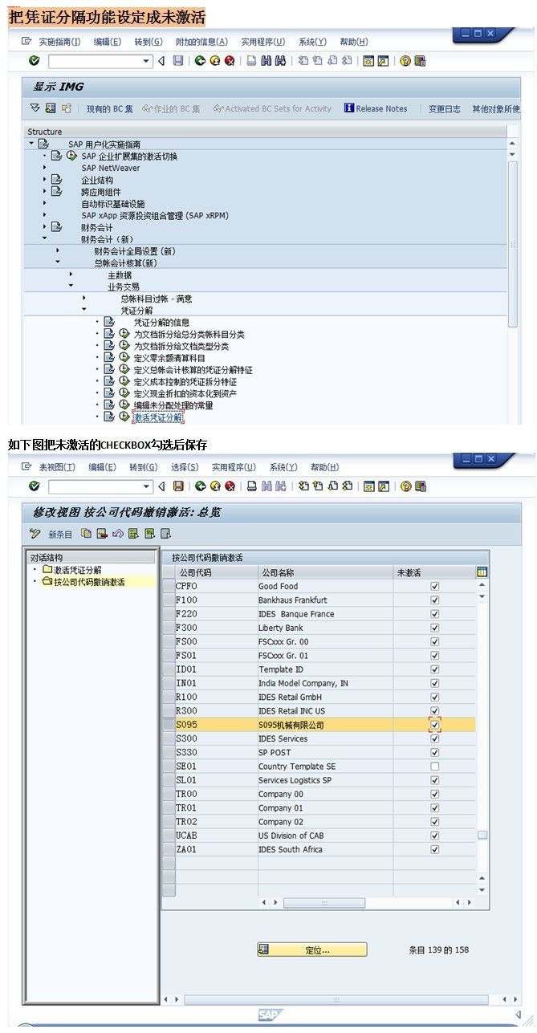Click the copy-as icon right of 新条目

tap(87, 534)
